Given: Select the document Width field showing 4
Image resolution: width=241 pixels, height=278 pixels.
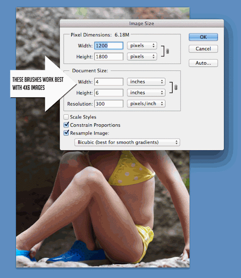Looking at the screenshot, I should 109,82.
